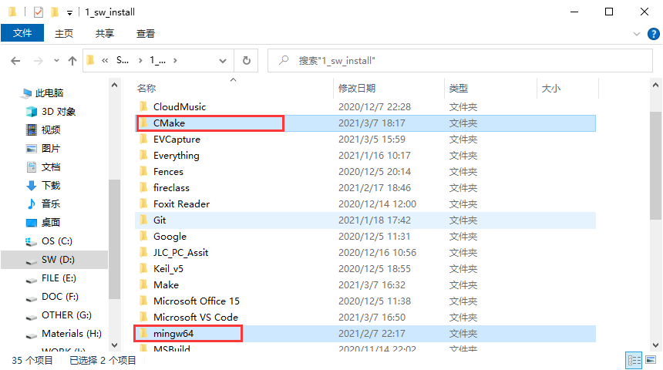This screenshot has width=663, height=370.
Task: Click the New folder quick access icon
Action: click(55, 12)
